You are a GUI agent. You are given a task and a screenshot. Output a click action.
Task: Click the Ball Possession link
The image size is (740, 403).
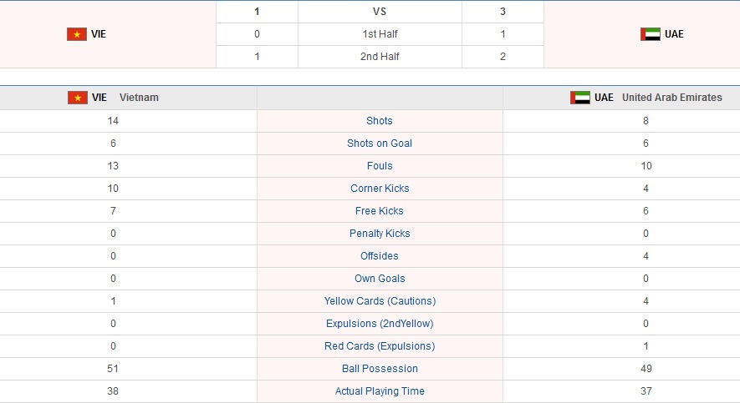[x=380, y=369]
